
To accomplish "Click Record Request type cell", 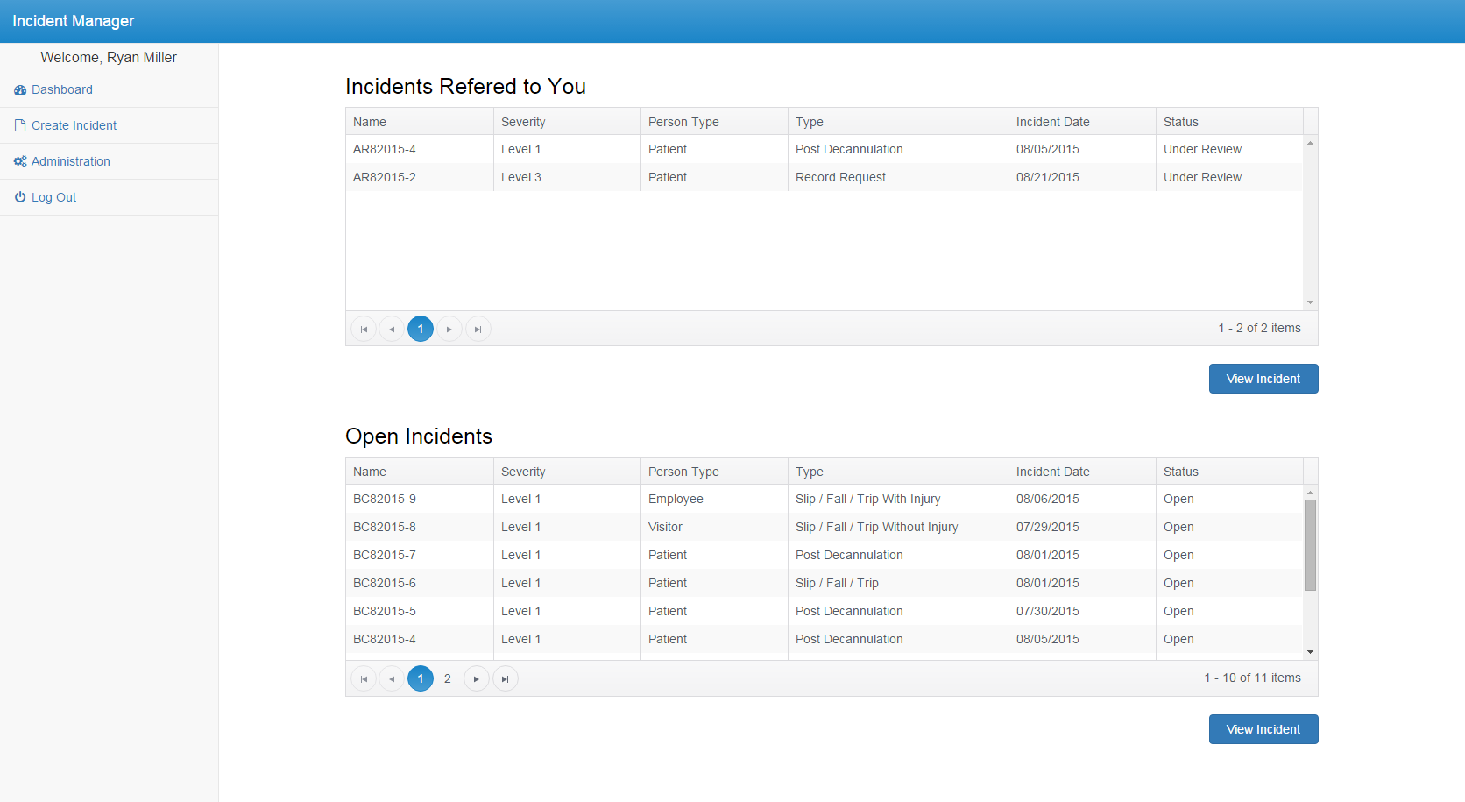I will (898, 177).
